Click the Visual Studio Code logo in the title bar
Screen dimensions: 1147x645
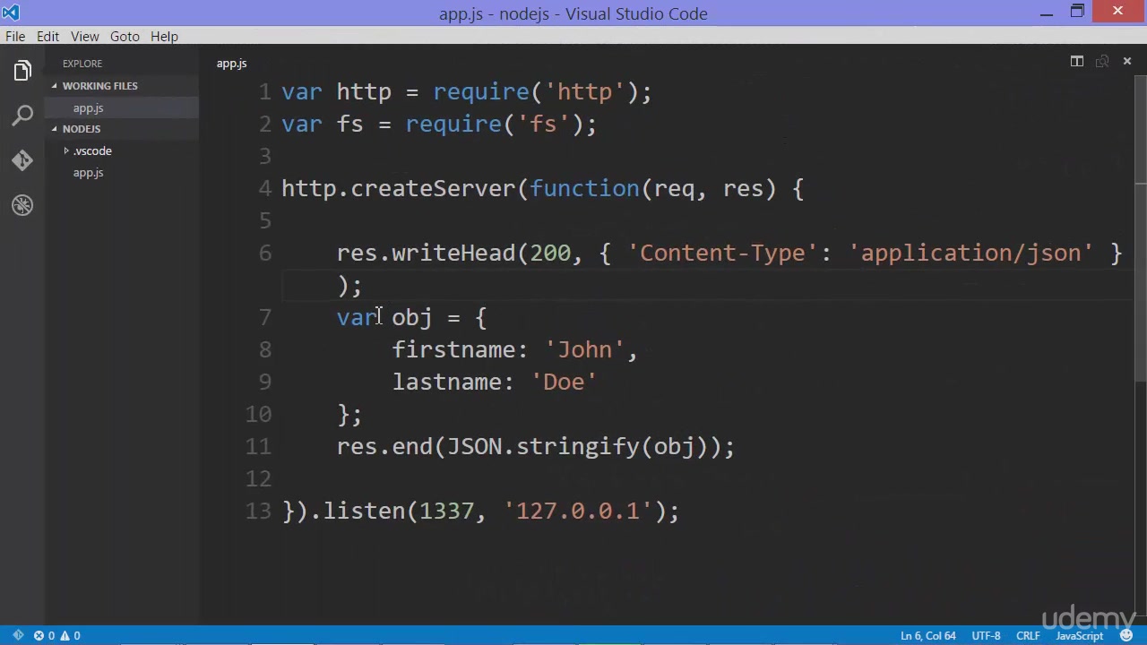[x=11, y=13]
